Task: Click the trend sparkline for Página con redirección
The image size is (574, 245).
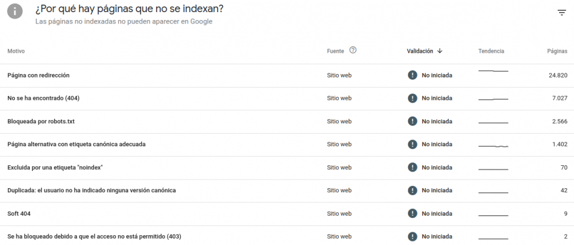Action: (x=493, y=71)
